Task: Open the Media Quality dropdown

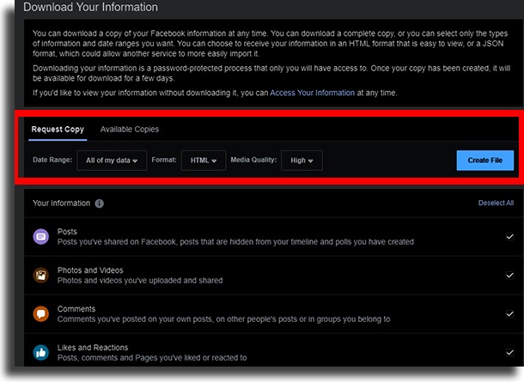Action: tap(302, 161)
